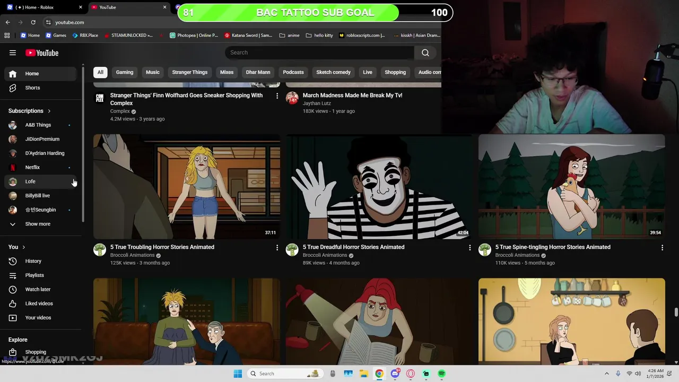Image resolution: width=679 pixels, height=382 pixels.
Task: Open 5 True Troubling Horror Stories Animated title
Action: pyautogui.click(x=162, y=247)
